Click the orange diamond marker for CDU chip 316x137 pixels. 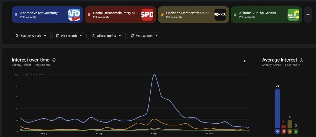click(x=162, y=14)
